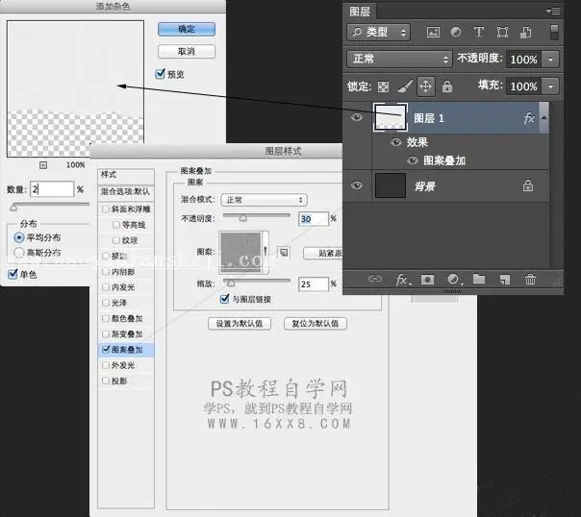Lock position move icon
The image size is (581, 517).
click(425, 86)
